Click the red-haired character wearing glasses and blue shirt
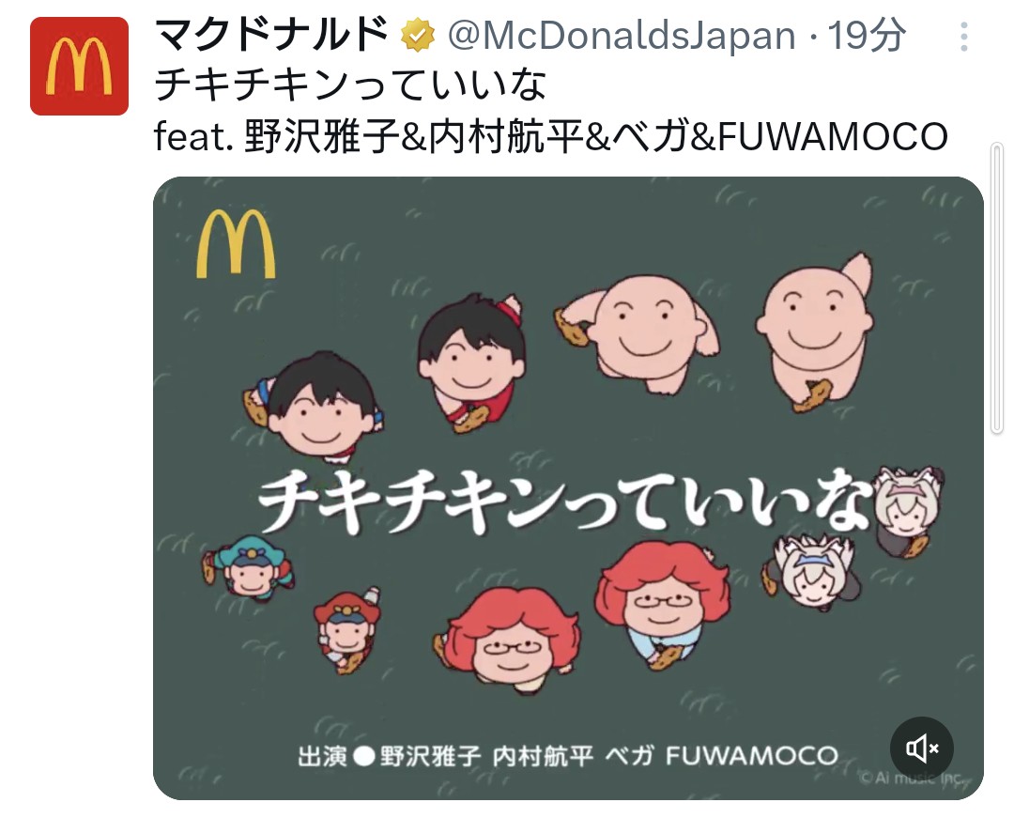Screen dimensions: 1014x818 pyautogui.click(x=663, y=603)
